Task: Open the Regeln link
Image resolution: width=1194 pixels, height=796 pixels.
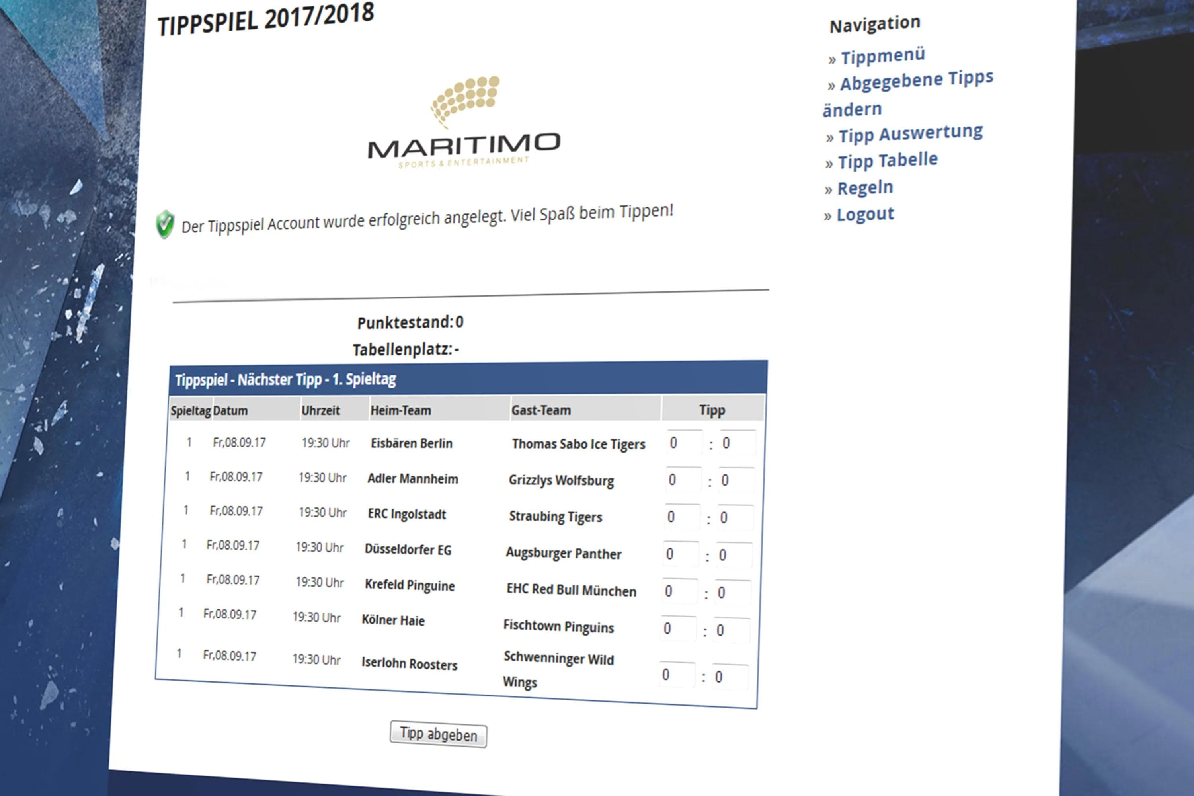Action: coord(865,188)
